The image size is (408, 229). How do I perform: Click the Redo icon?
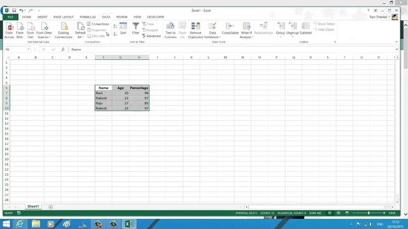point(31,10)
